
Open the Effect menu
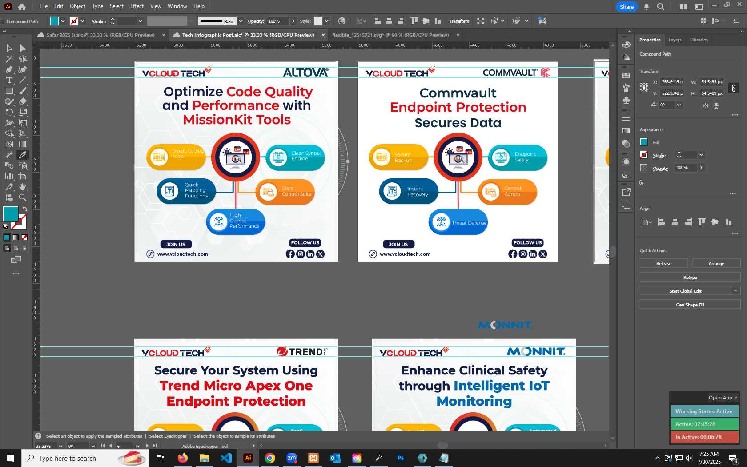click(137, 6)
